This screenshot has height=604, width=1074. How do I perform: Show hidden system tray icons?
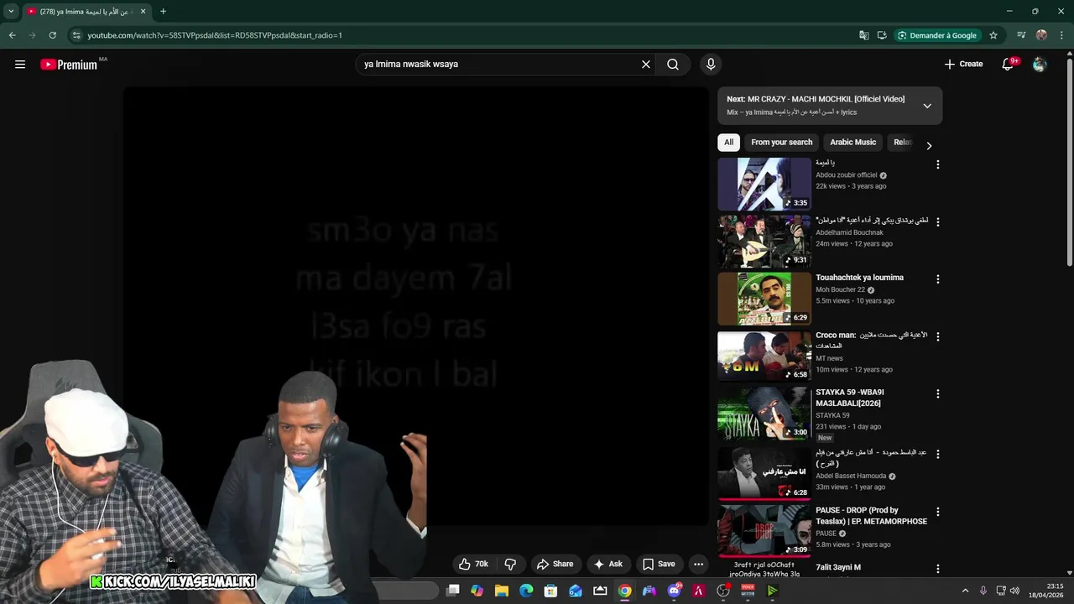965,591
